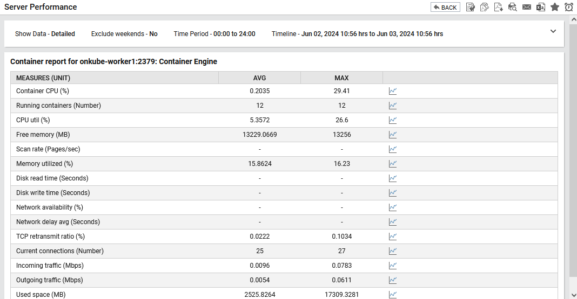The height and width of the screenshot is (299, 577).
Task: Show Current connections chart icon
Action: click(x=393, y=251)
